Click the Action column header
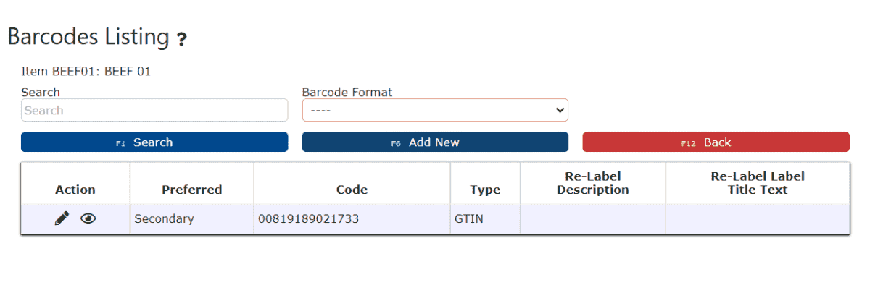This screenshot has height=285, width=870. (75, 190)
